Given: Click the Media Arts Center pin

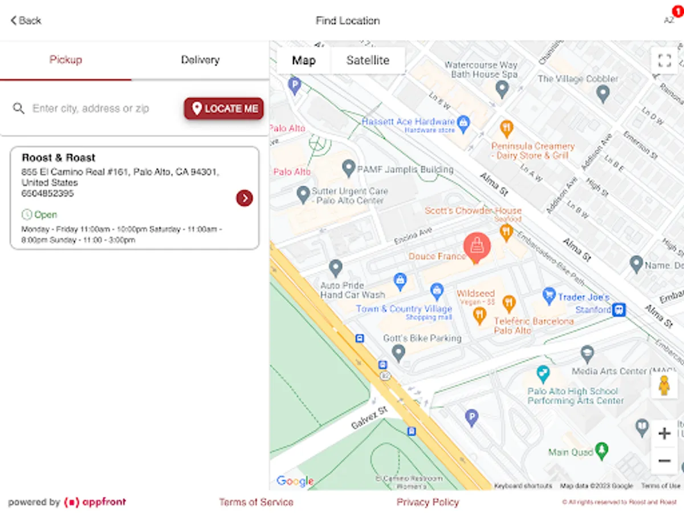Looking at the screenshot, I should click(587, 354).
